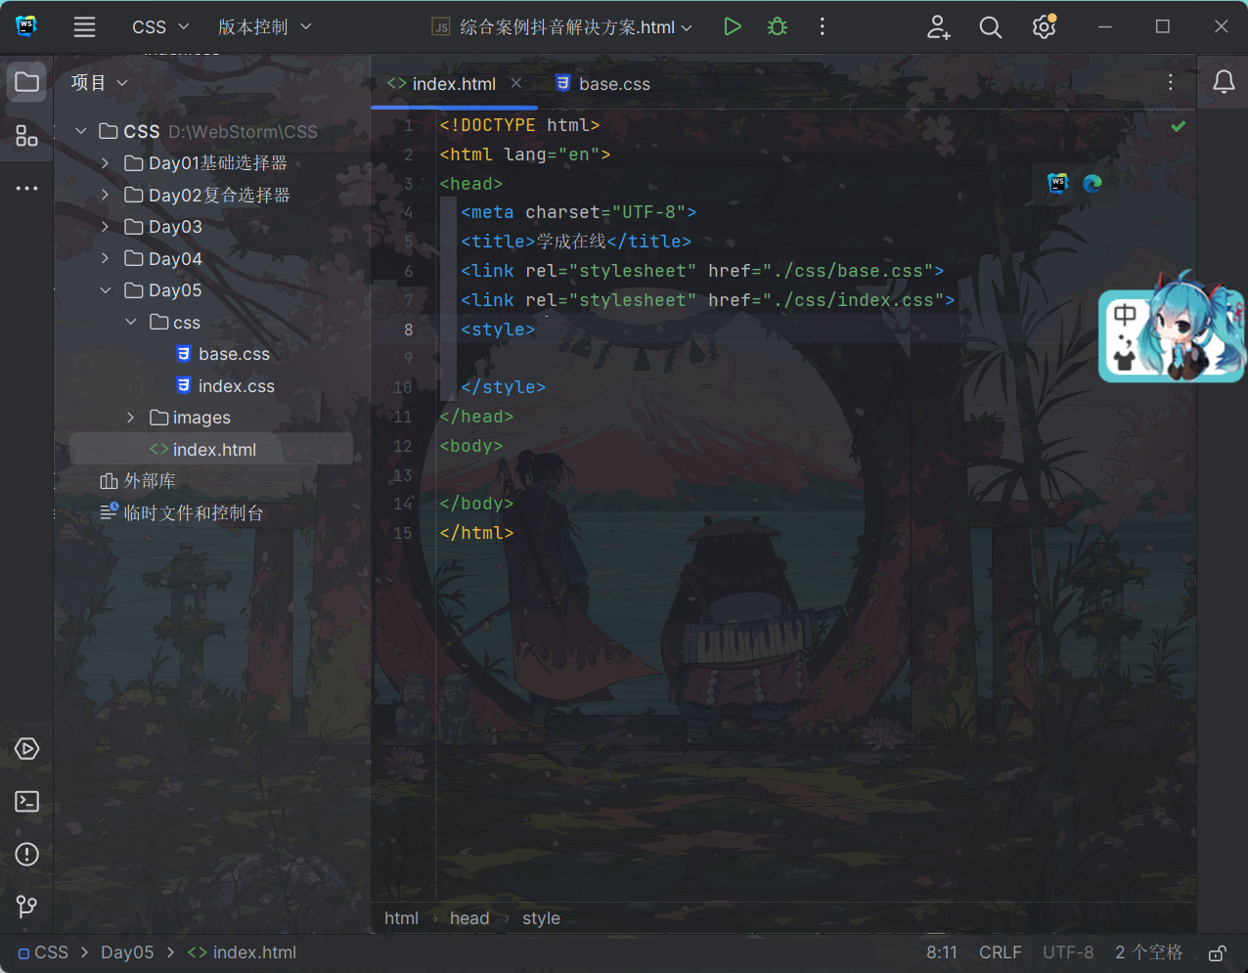Toggle read-only lock in status bar
Screen dimensions: 1248x973
click(x=1218, y=953)
